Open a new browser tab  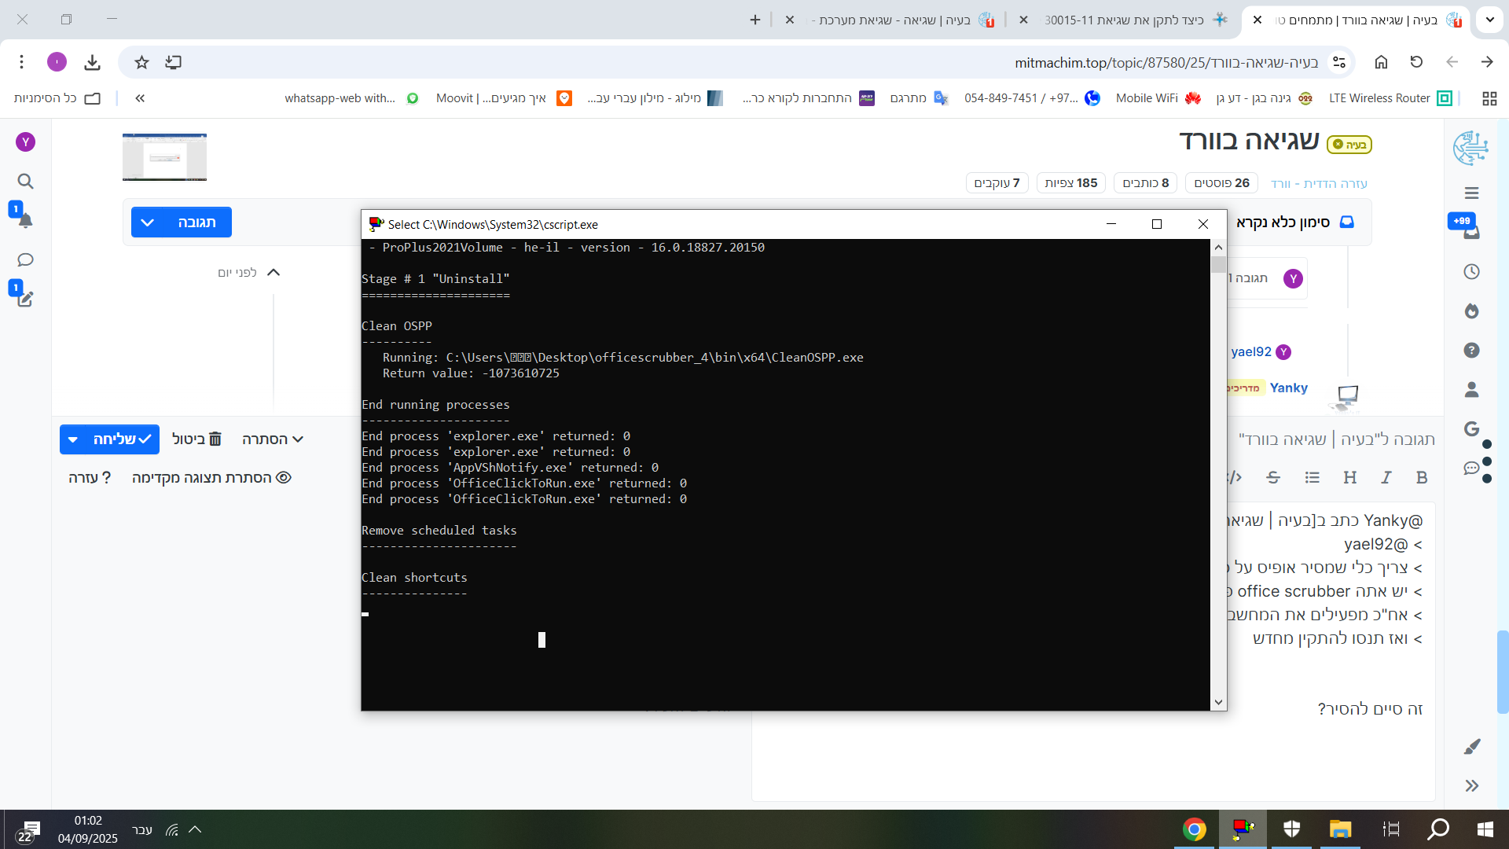755,20
